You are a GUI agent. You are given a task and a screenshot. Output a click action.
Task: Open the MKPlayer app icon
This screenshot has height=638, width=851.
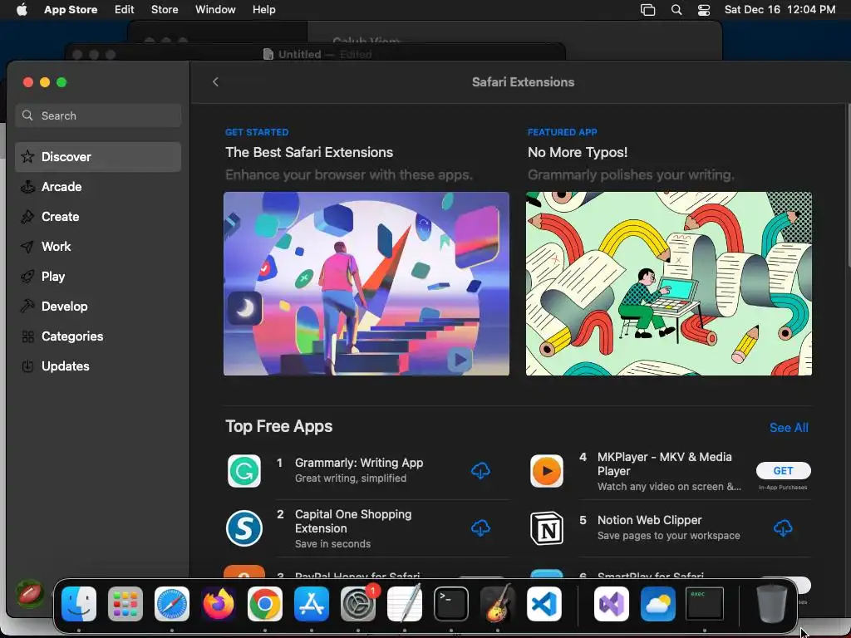(x=547, y=471)
